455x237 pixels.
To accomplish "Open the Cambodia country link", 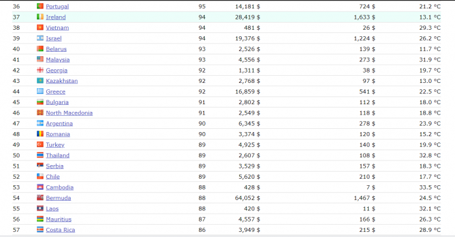I will (60, 187).
